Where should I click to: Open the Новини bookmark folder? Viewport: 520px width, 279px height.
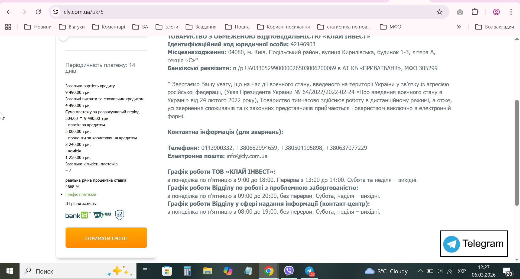[38, 27]
